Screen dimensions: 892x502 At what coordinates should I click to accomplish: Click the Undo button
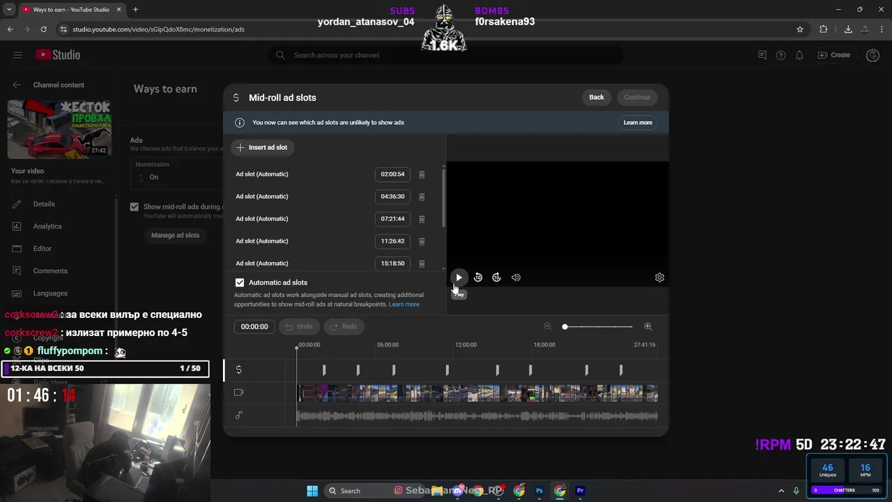pyautogui.click(x=299, y=326)
